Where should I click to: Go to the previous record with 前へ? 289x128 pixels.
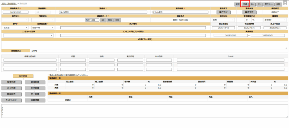tap(252, 4)
